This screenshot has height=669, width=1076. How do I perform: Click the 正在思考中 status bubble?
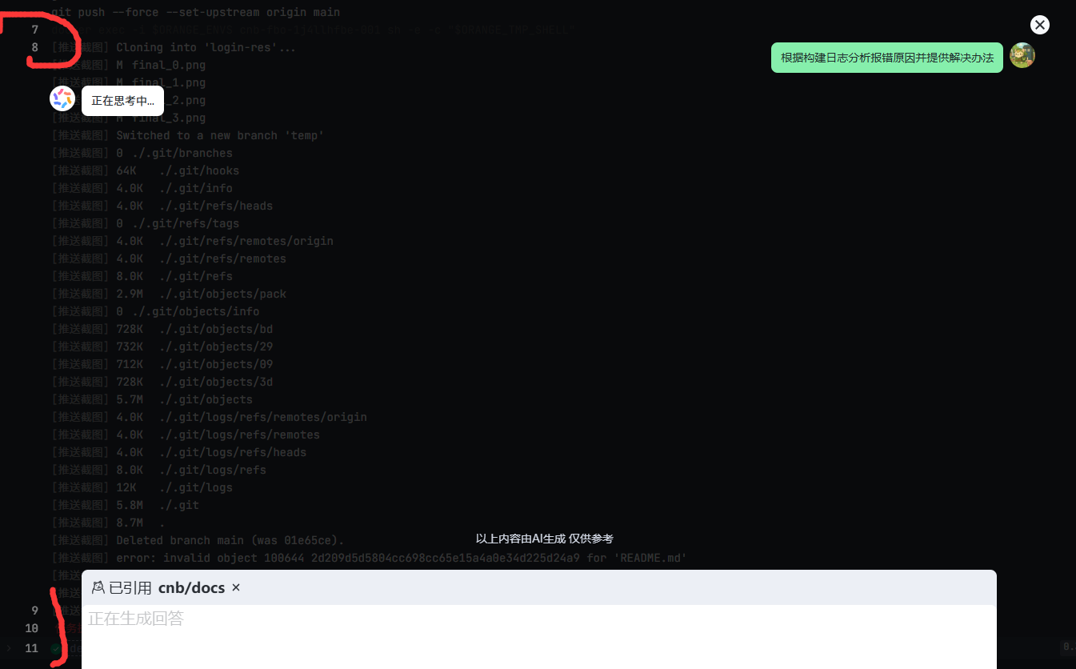(122, 101)
